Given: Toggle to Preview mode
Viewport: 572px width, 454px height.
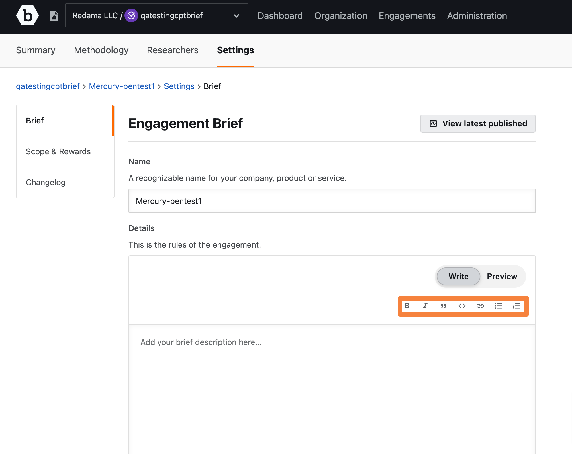Looking at the screenshot, I should (502, 276).
